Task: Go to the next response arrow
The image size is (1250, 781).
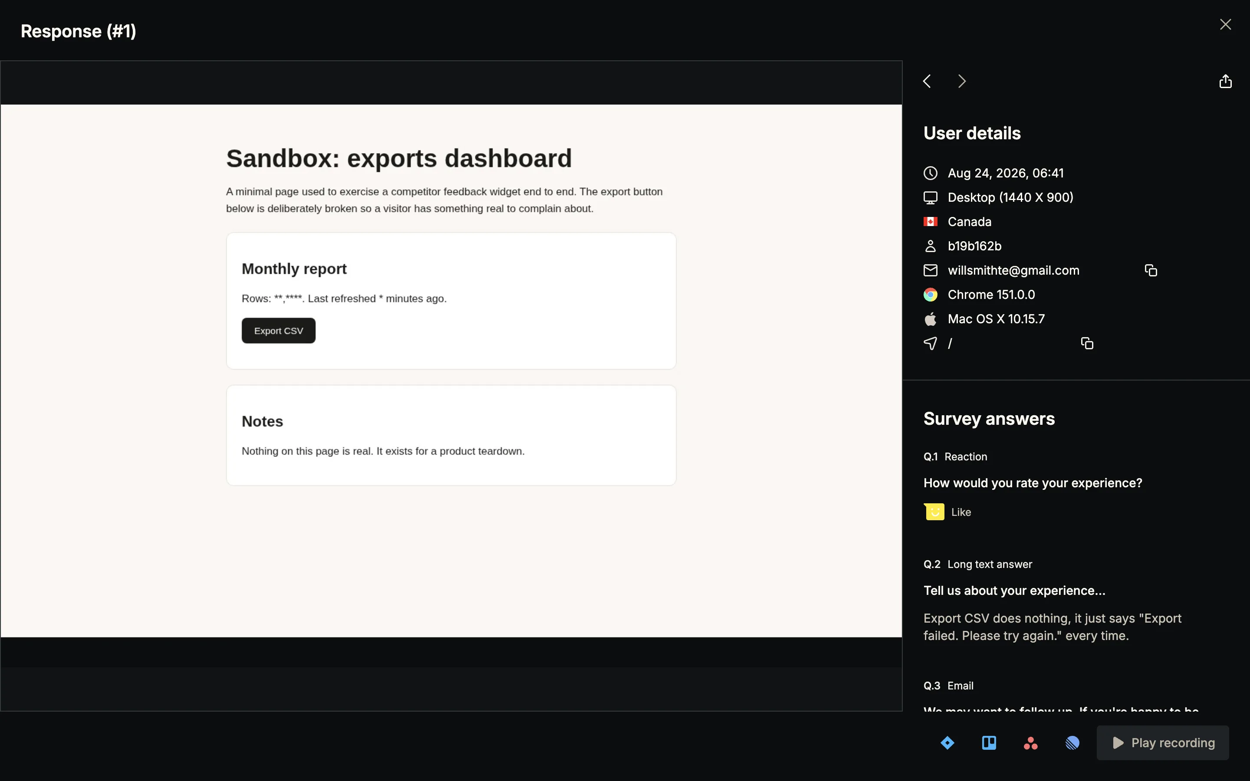Action: tap(961, 81)
